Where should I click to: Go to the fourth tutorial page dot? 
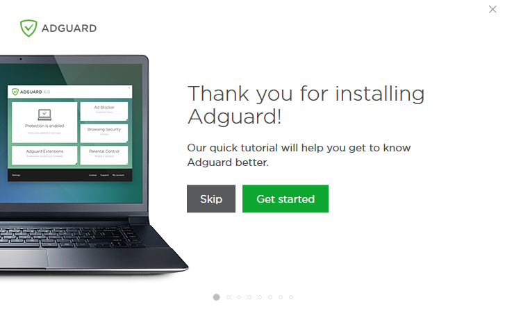pyautogui.click(x=249, y=297)
